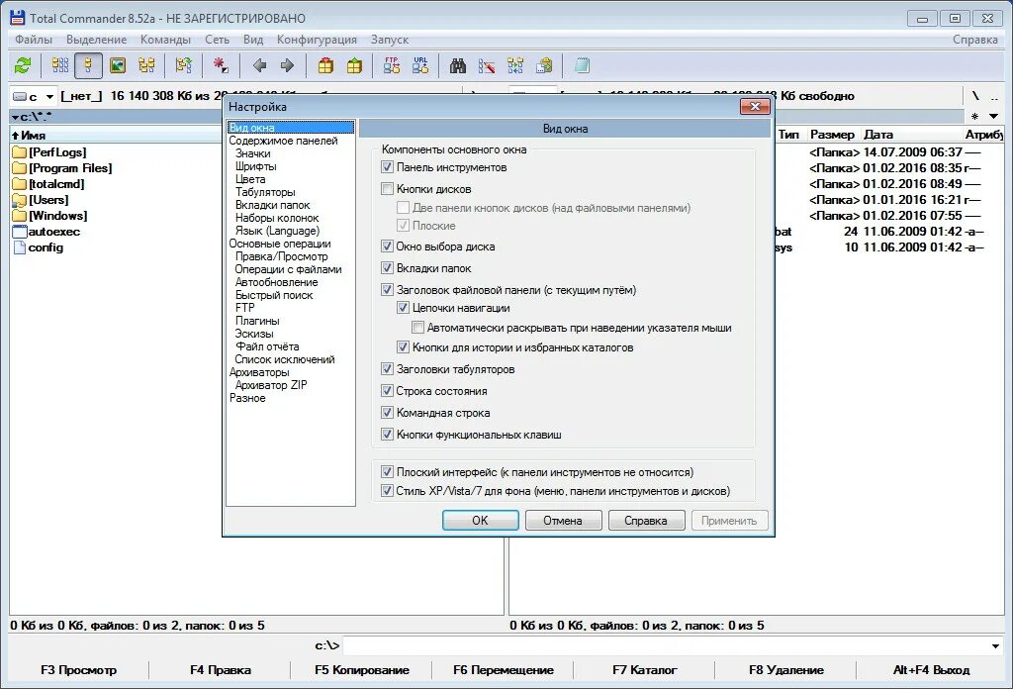Select 'Цвета' in the settings tree

tap(250, 179)
